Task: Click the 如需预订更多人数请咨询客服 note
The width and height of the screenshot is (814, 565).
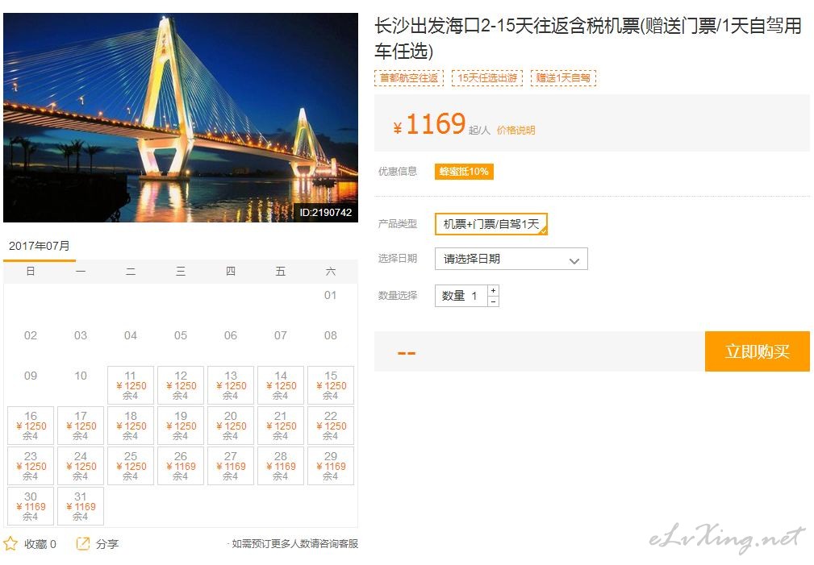Action: coord(294,544)
